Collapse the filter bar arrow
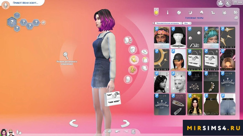The image size is (243, 136). 153,23
